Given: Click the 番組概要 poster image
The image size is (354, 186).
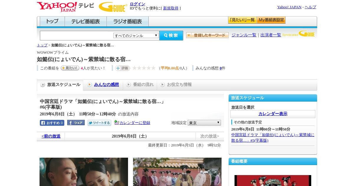Looking at the screenshot, I should pyautogui.click(x=273, y=180).
